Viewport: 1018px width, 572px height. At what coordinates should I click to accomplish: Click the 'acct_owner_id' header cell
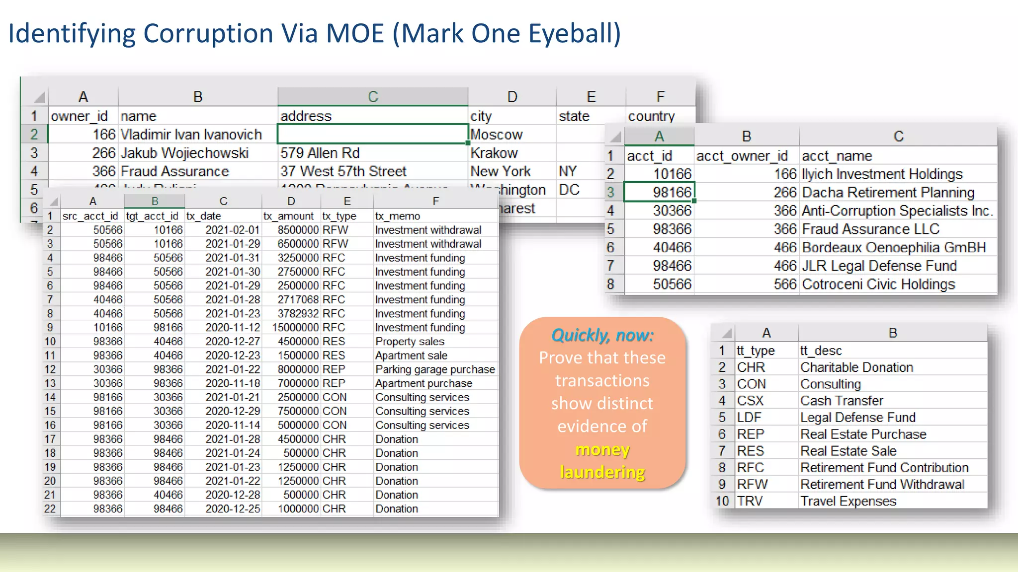[x=747, y=155]
